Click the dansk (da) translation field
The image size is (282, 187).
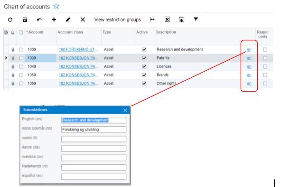pyautogui.click(x=94, y=149)
